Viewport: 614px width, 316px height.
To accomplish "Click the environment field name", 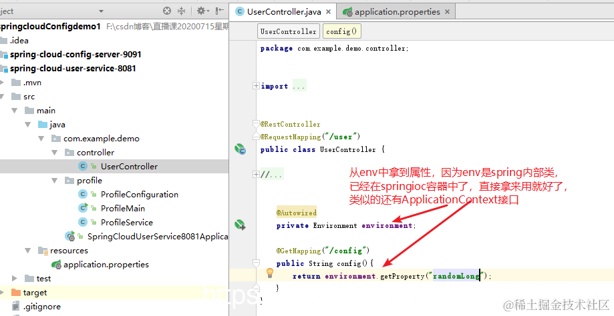I will point(386,225).
